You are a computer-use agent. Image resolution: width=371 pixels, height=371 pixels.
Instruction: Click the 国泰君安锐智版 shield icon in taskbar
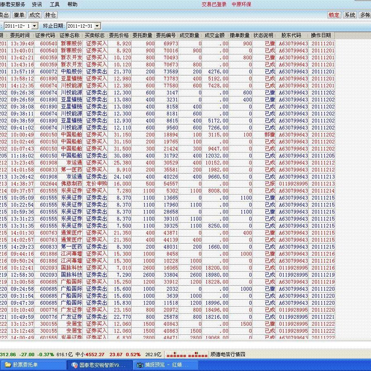(x=74, y=365)
